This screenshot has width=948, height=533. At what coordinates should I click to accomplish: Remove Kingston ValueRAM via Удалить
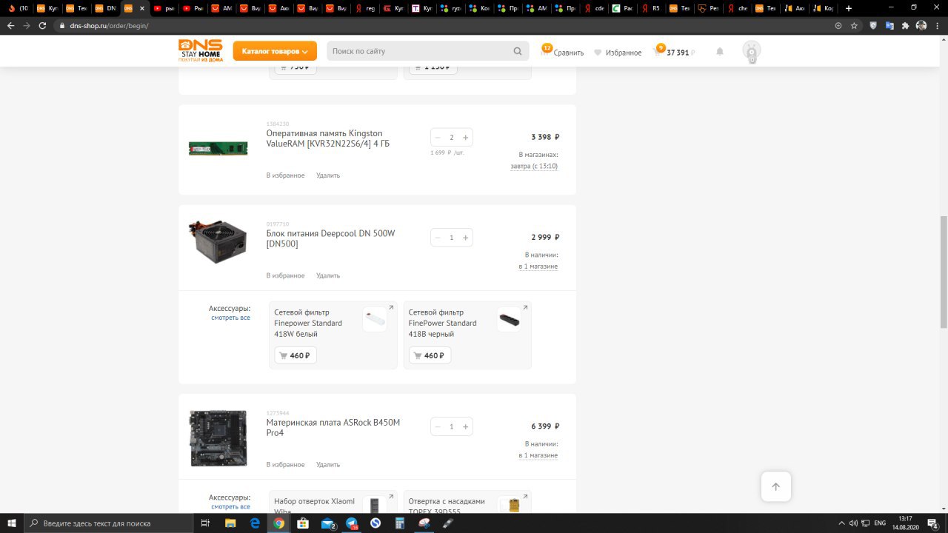coord(328,175)
